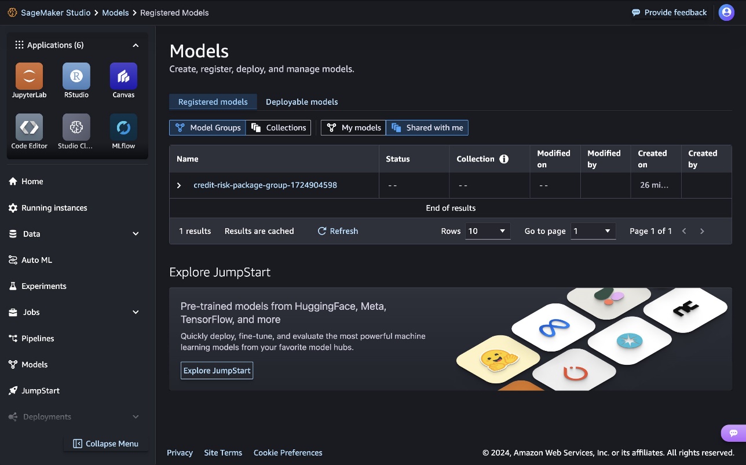This screenshot has width=746, height=465.
Task: Click the Collapse Menu button
Action: pos(105,444)
